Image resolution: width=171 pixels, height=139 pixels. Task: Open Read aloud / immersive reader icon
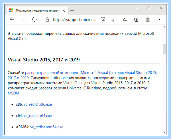pos(103,20)
